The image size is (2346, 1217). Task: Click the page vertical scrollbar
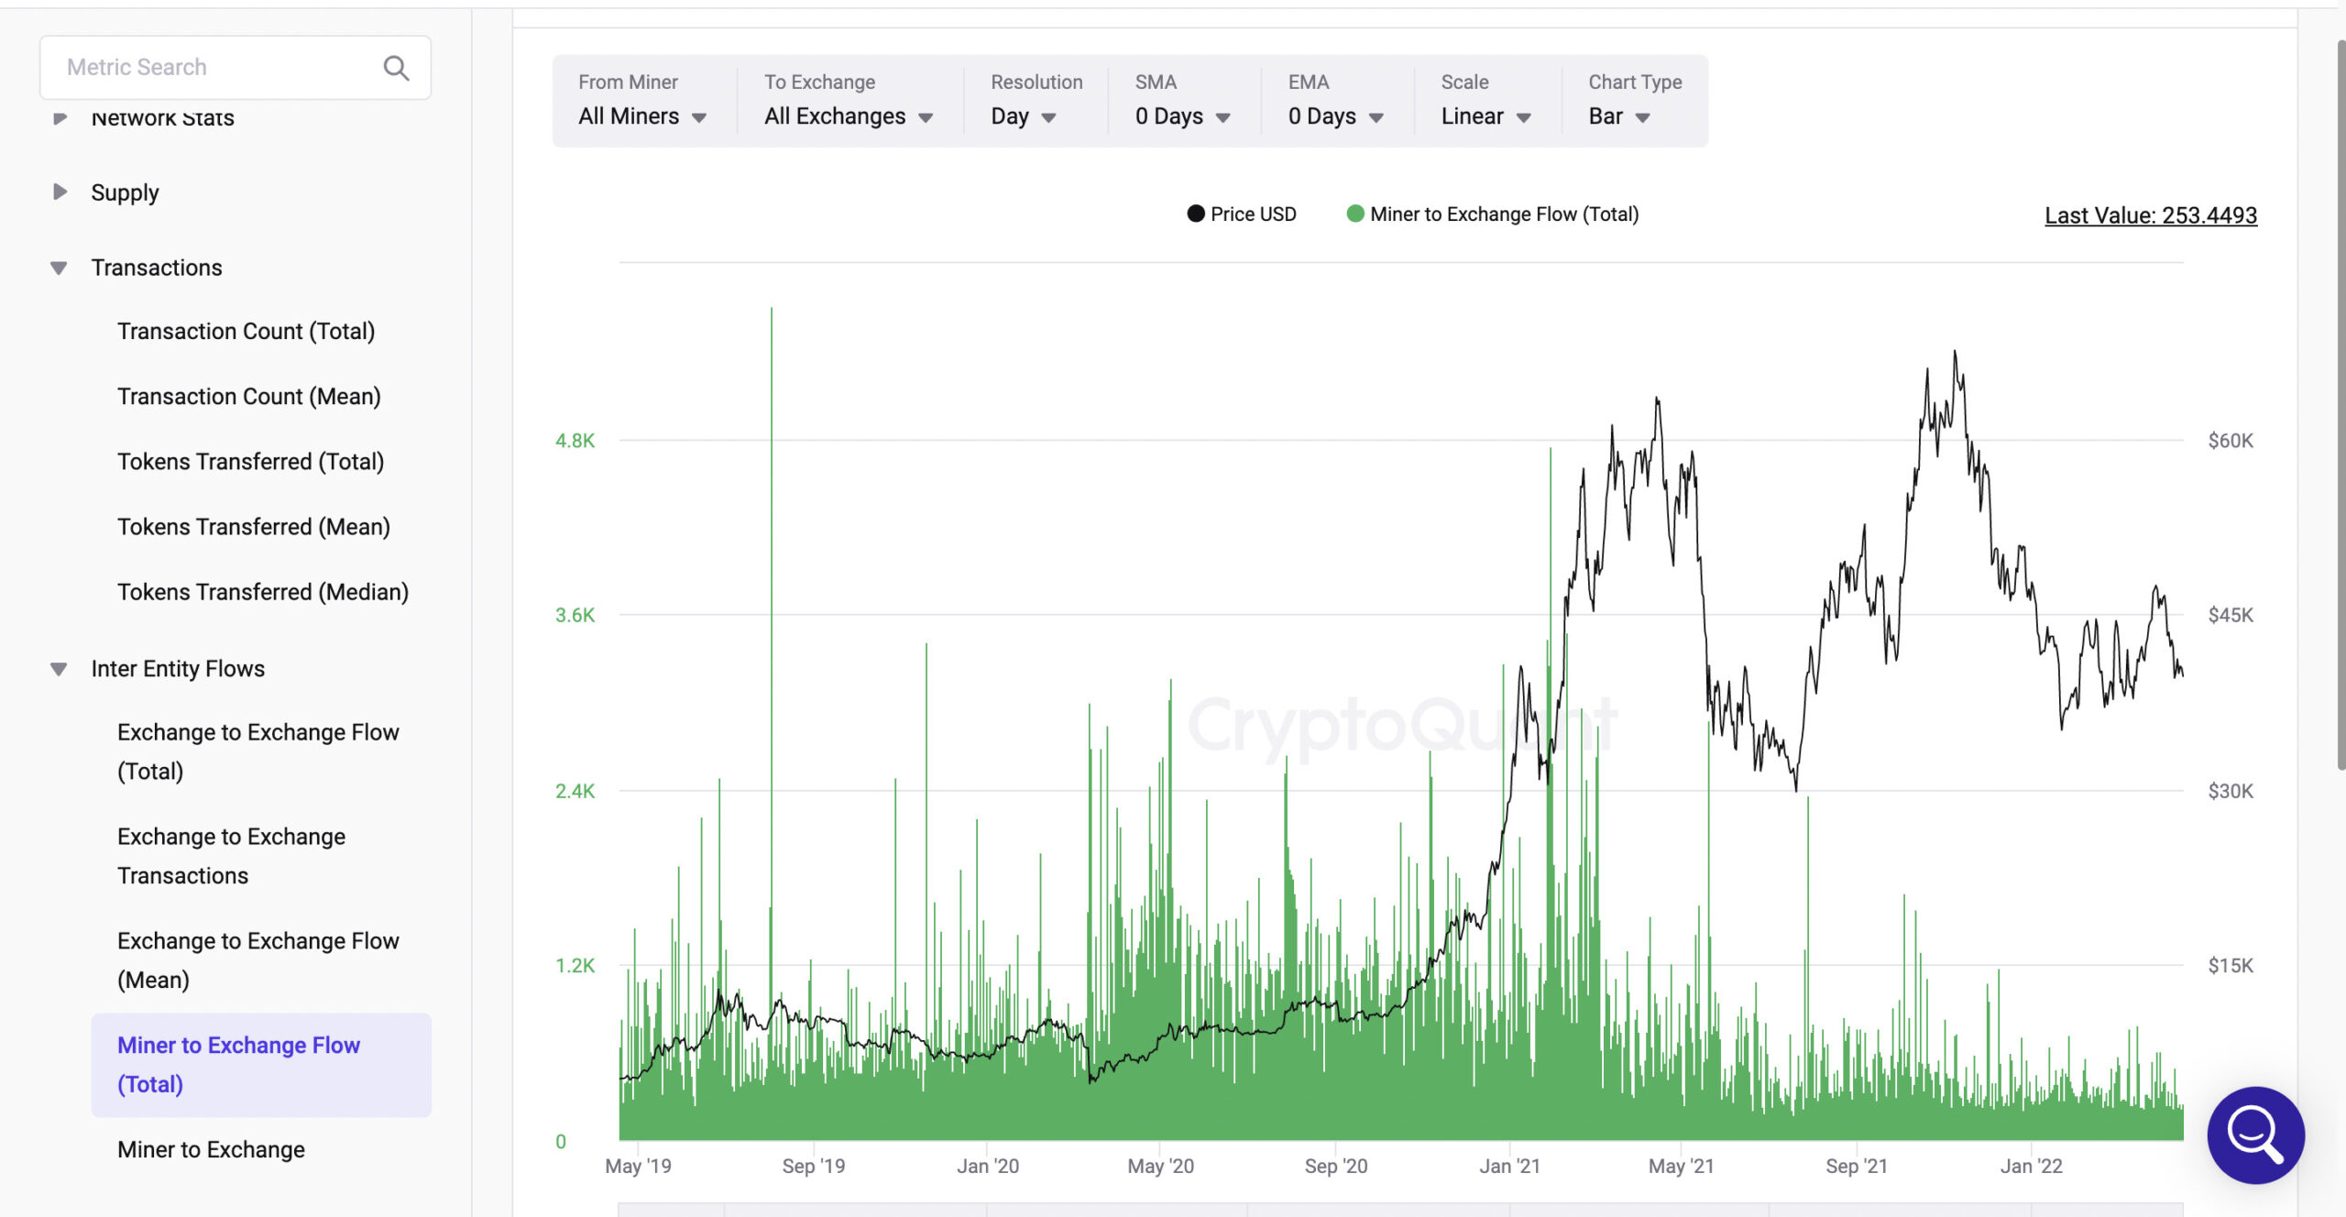[2340, 403]
